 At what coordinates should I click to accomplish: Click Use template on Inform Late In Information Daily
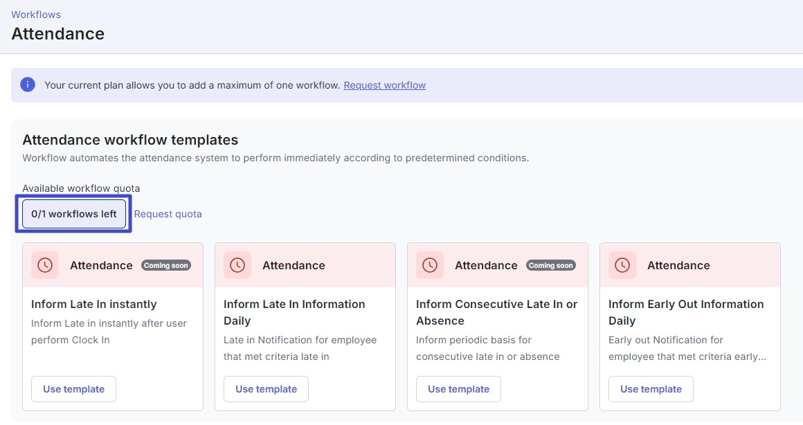click(x=266, y=388)
